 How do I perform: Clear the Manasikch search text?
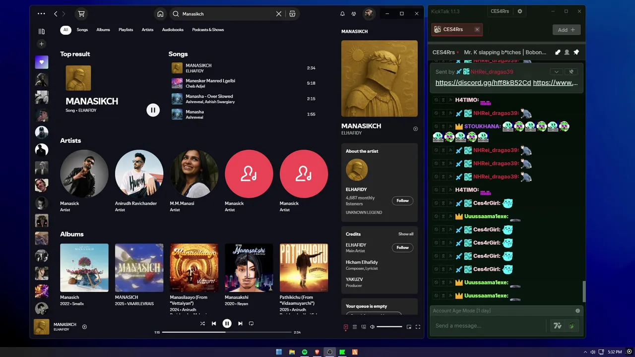coord(279,14)
